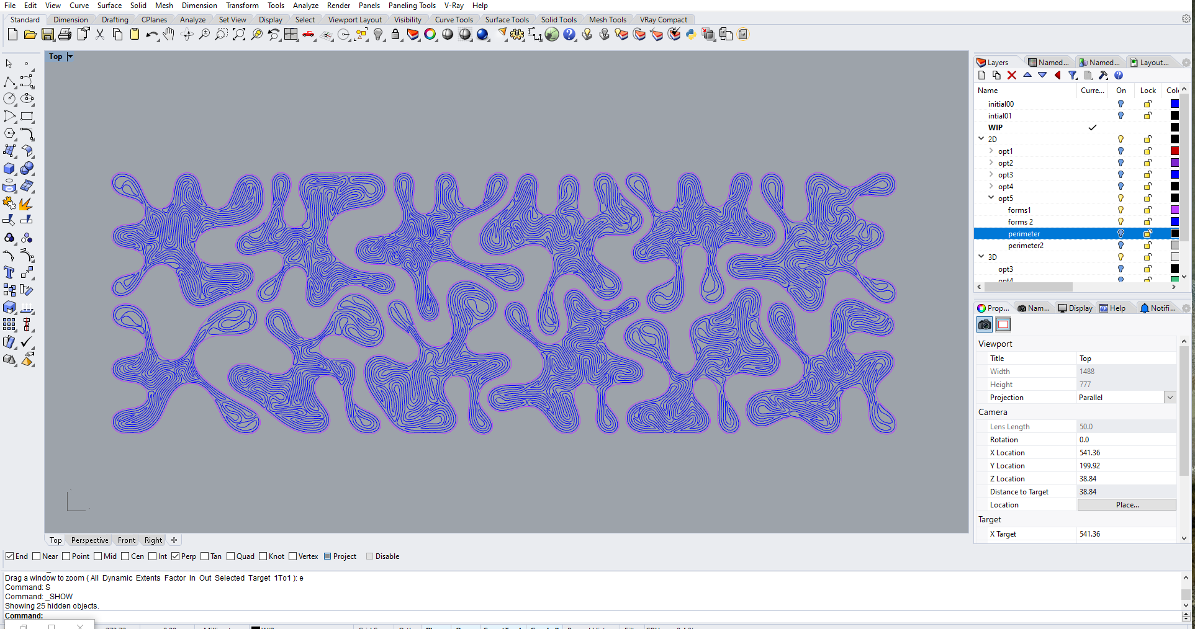Viewport: 1195px width, 629px height.
Task: Collapse the 3D layer group
Action: [x=981, y=257]
